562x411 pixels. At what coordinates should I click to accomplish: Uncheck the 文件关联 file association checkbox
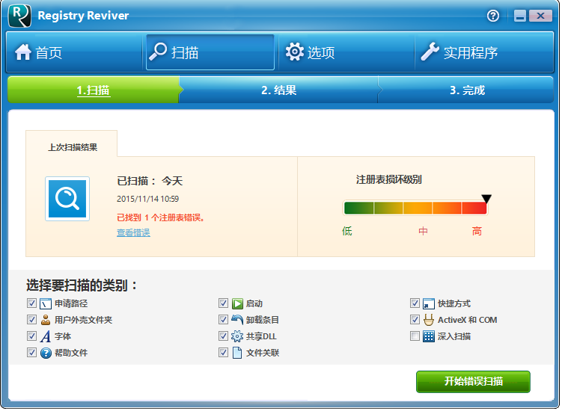tap(223, 353)
